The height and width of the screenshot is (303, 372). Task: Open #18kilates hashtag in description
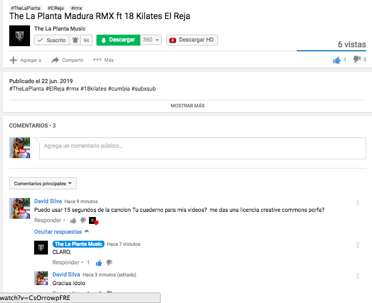[94, 89]
